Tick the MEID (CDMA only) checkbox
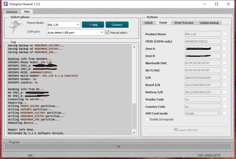Viewport: 236px width, 159px height. tap(224, 41)
